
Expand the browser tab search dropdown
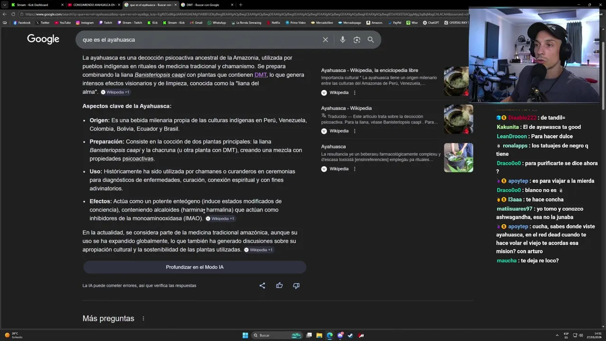pos(5,5)
